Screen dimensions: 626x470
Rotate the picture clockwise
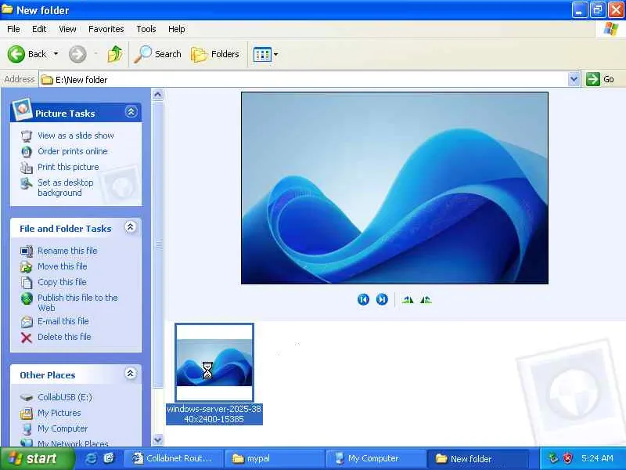click(408, 299)
